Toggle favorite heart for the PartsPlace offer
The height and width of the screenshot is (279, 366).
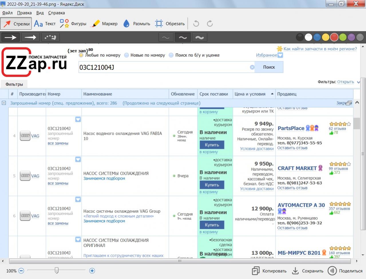[78, 119]
